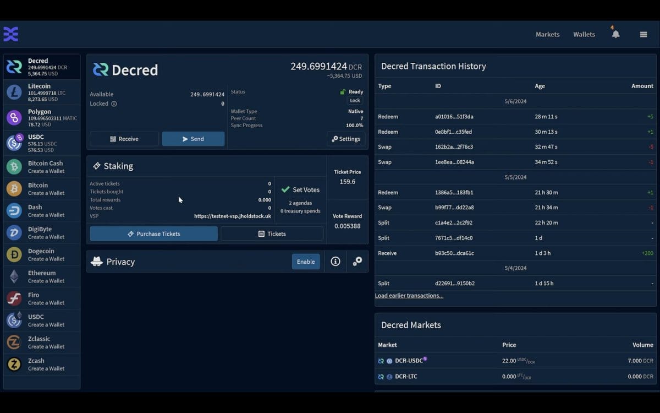Click the 2 agendas text
Screen dimensions: 660x413
(x=300, y=203)
